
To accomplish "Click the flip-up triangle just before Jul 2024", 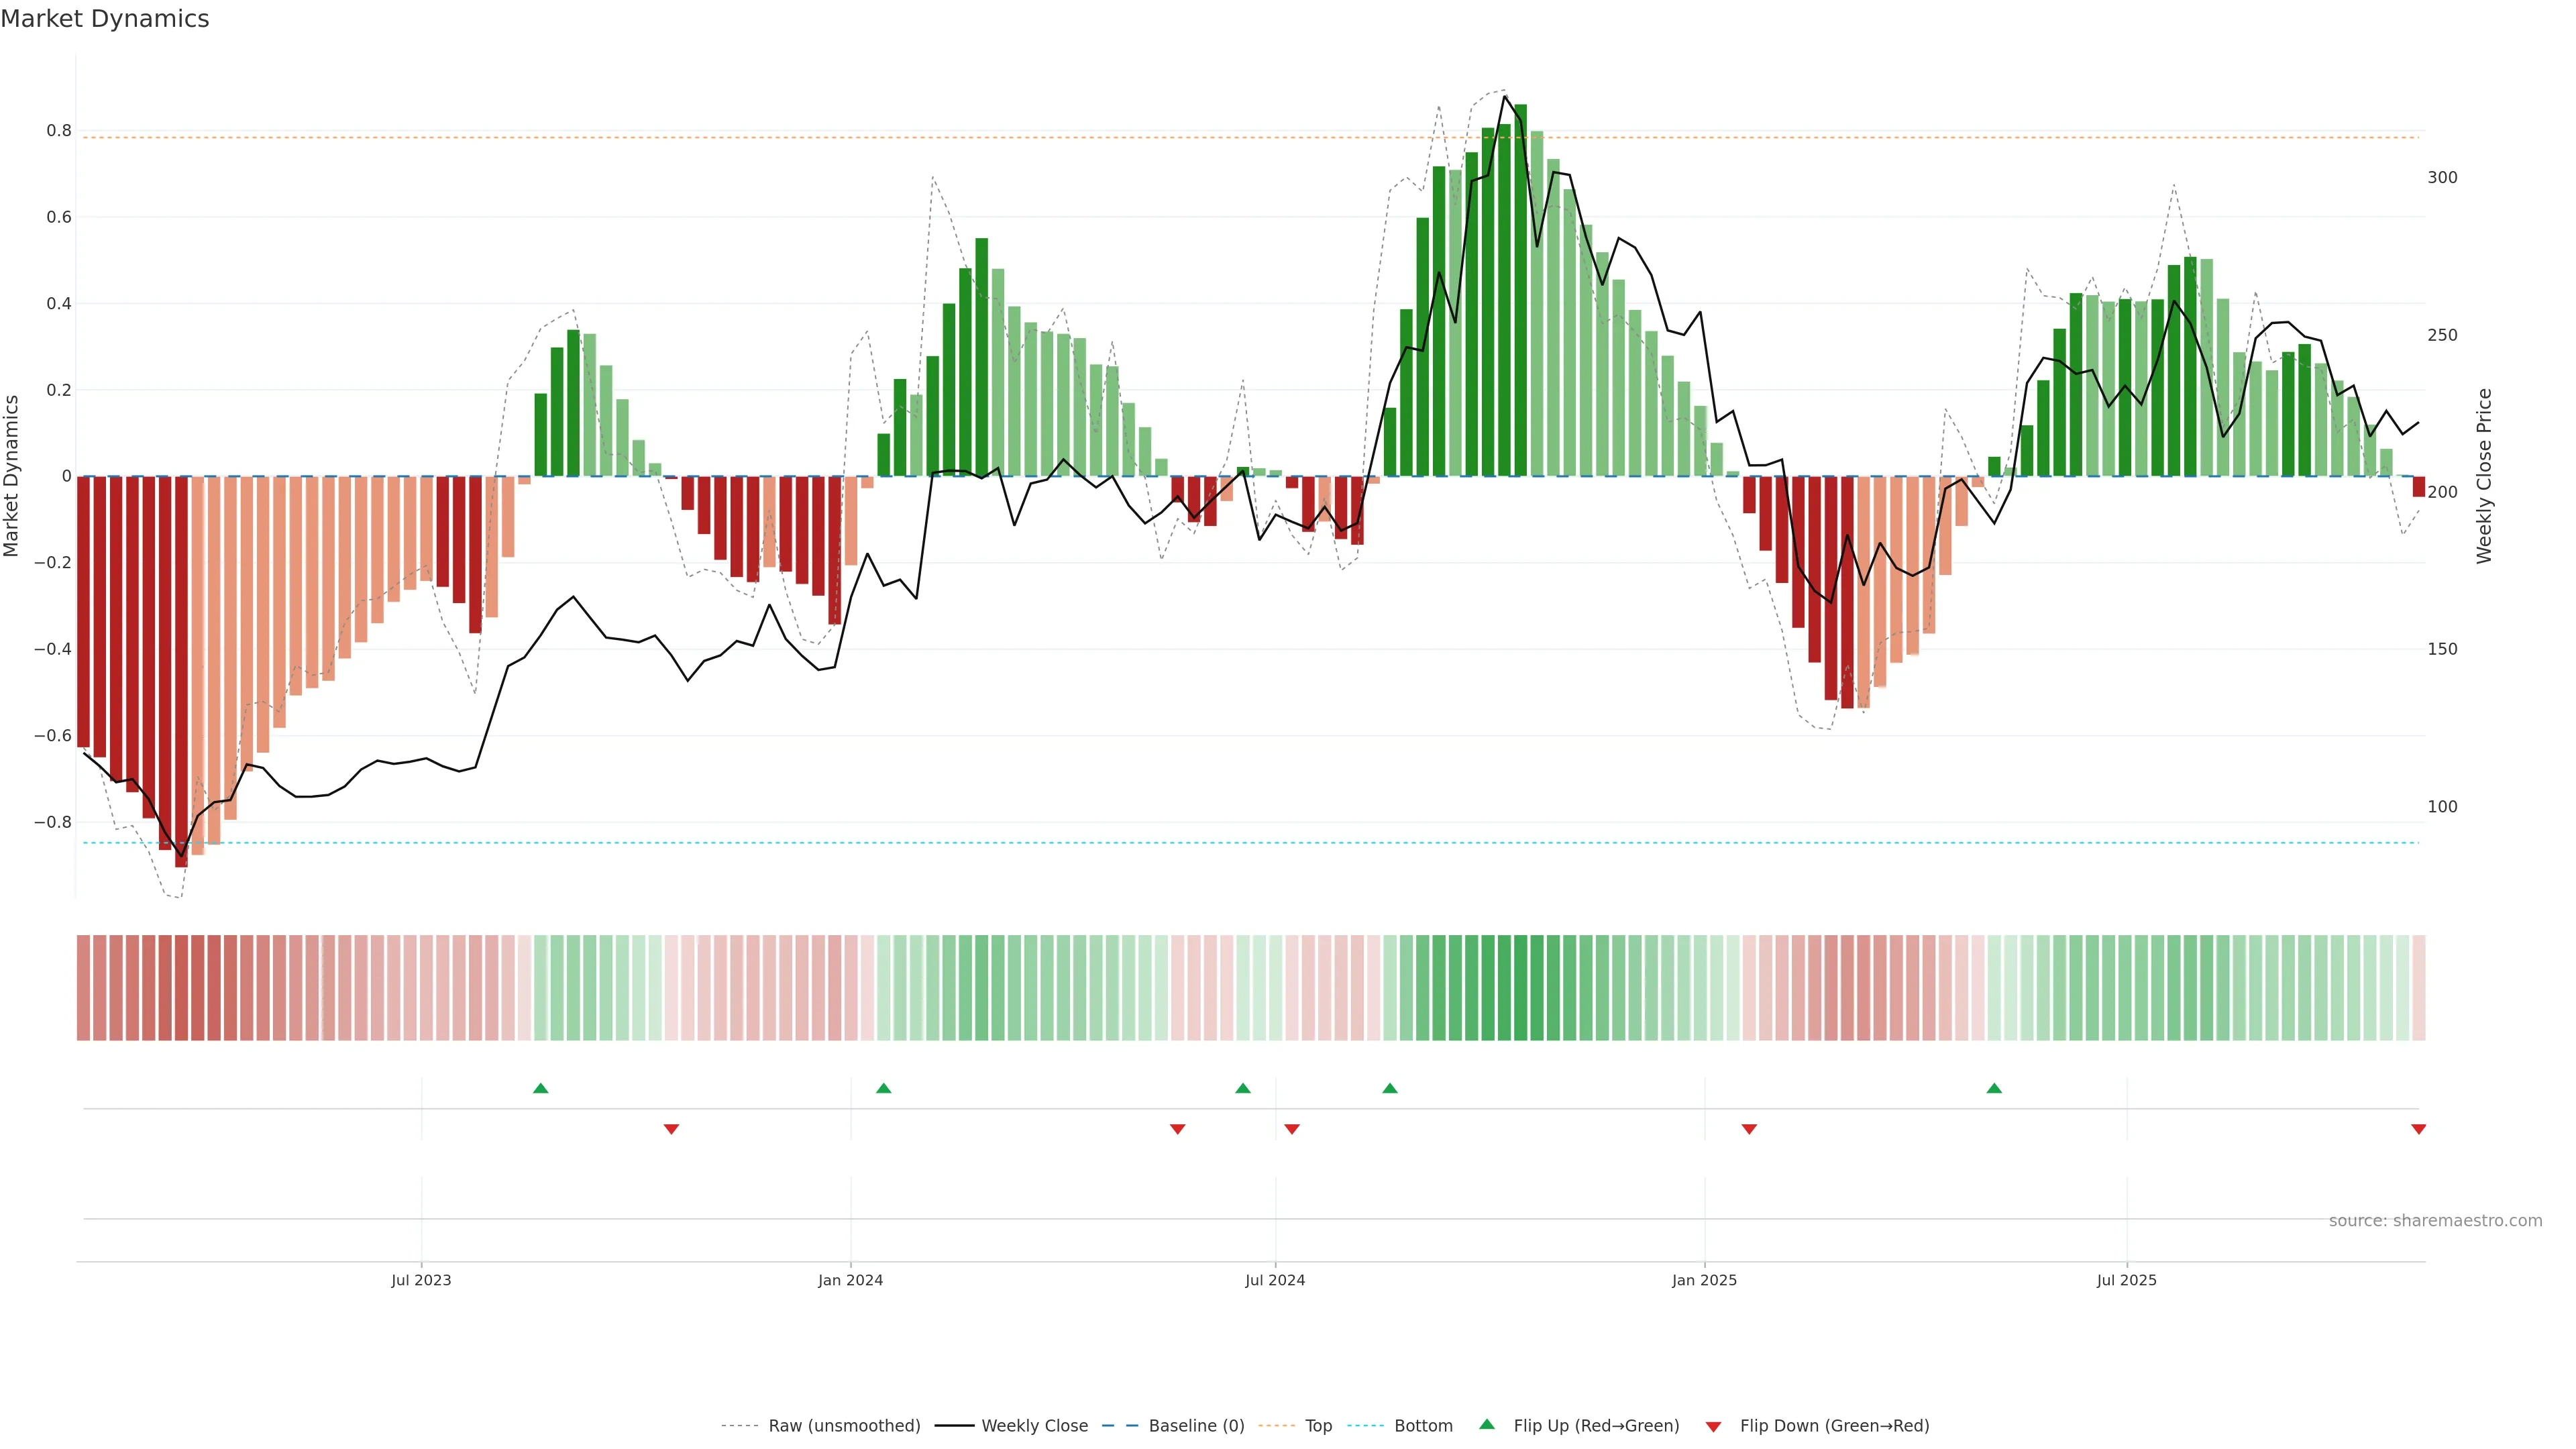I will point(1243,1088).
